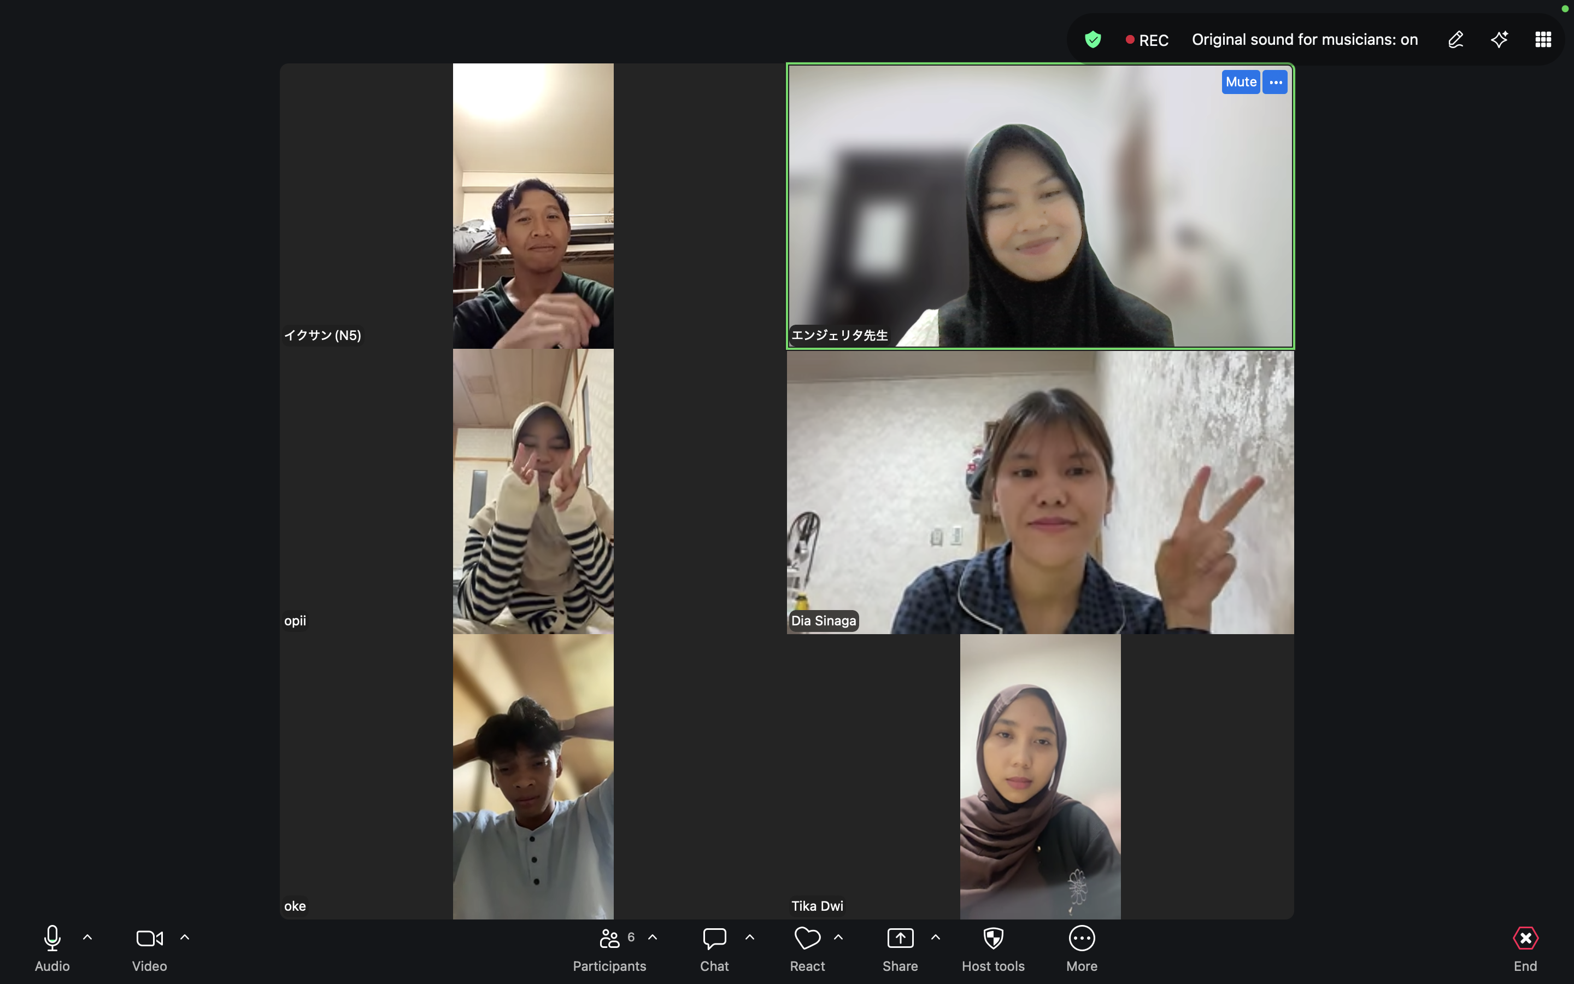Open video settings chevron
This screenshot has height=984, width=1574.
tap(185, 937)
